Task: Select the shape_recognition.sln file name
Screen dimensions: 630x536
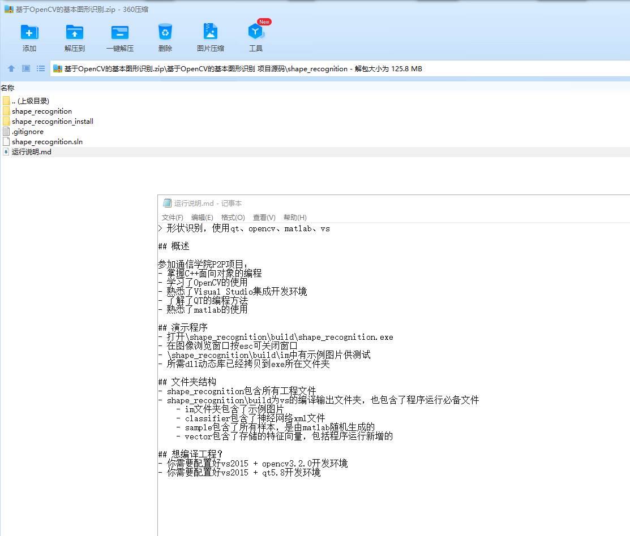Action: pos(47,141)
